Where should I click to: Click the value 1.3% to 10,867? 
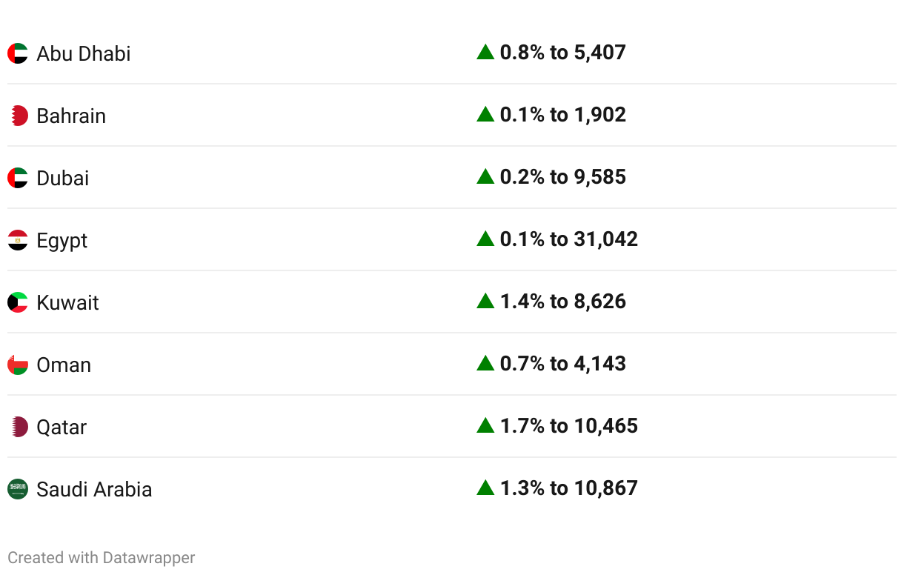tap(569, 488)
